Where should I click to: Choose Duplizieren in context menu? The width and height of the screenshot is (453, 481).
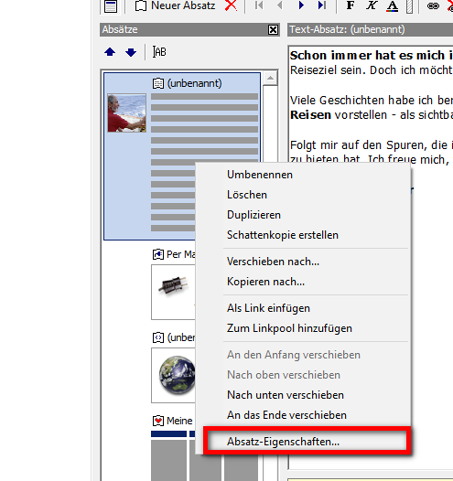pyautogui.click(x=253, y=215)
